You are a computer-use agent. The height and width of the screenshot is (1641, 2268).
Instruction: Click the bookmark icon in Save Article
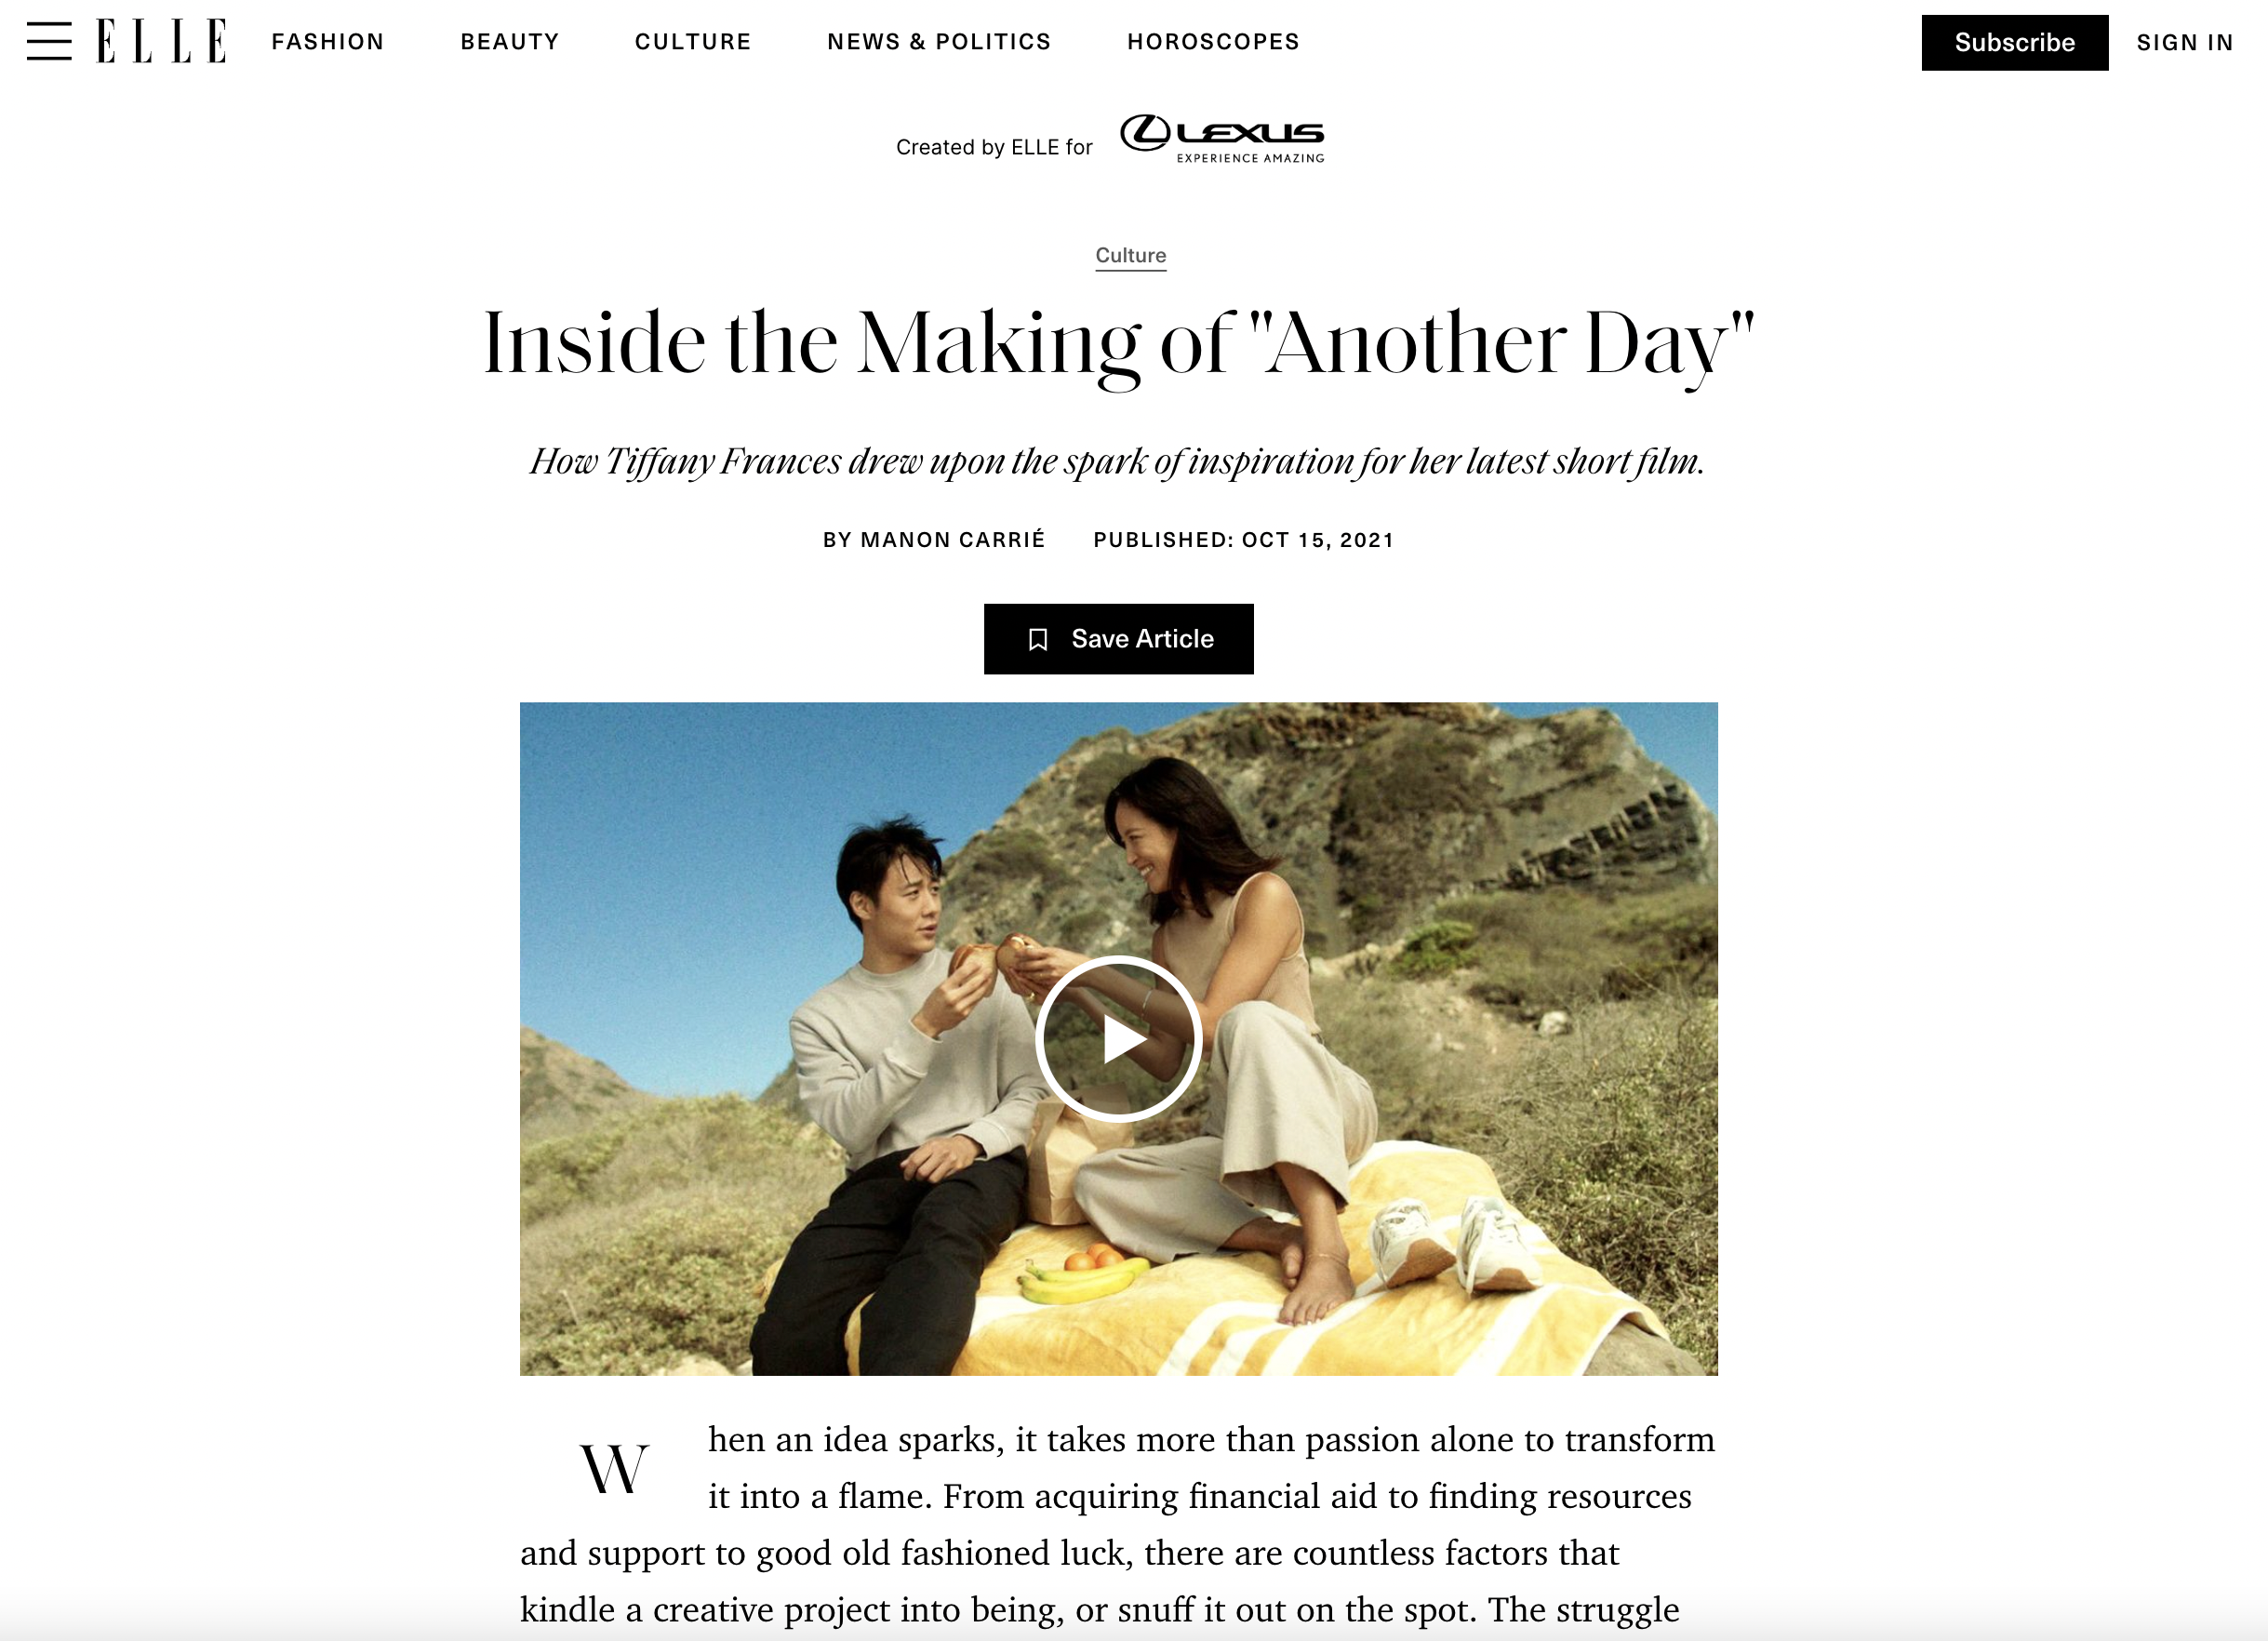(1038, 639)
